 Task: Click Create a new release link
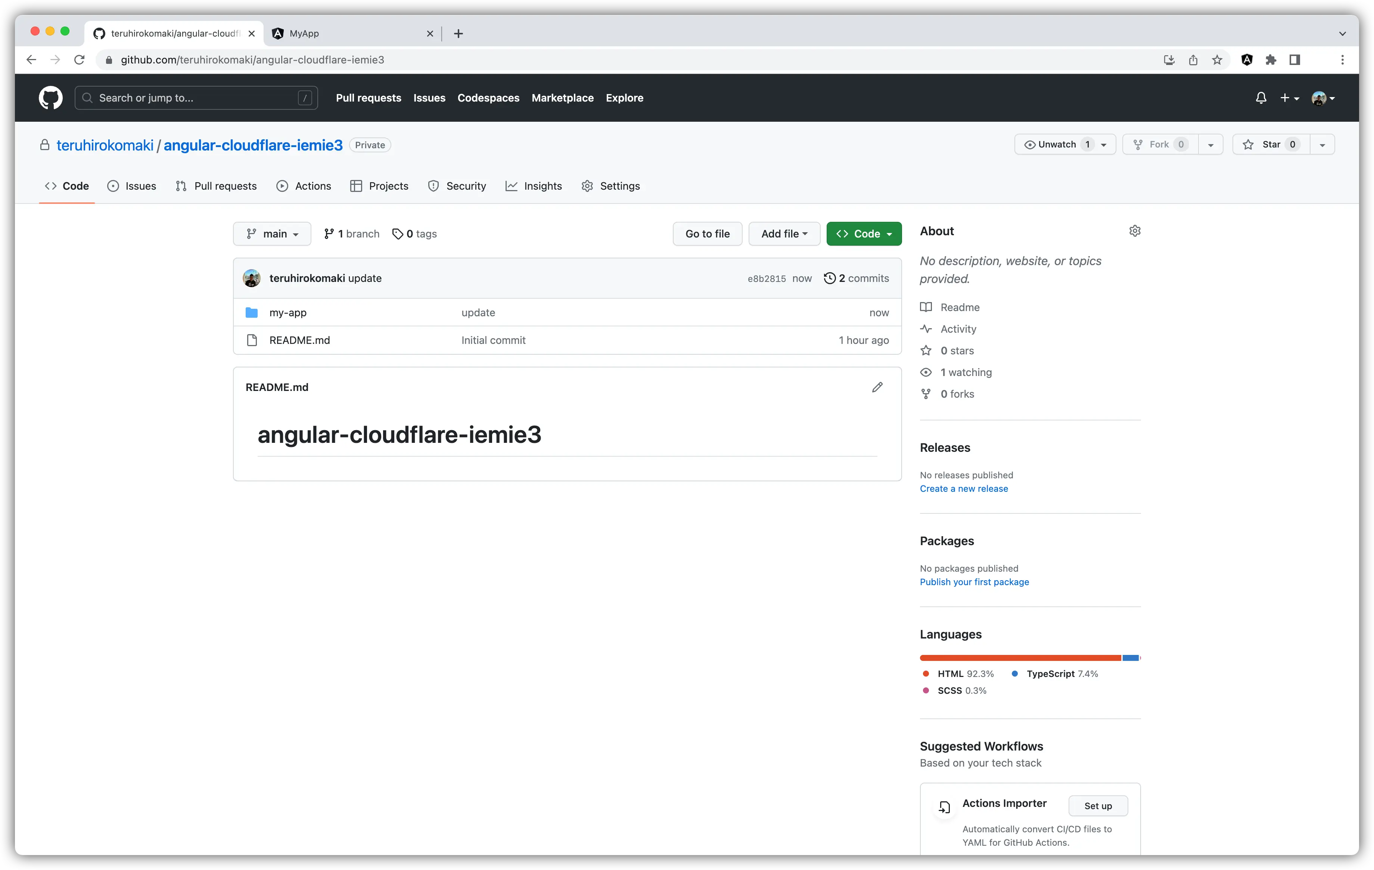(964, 488)
